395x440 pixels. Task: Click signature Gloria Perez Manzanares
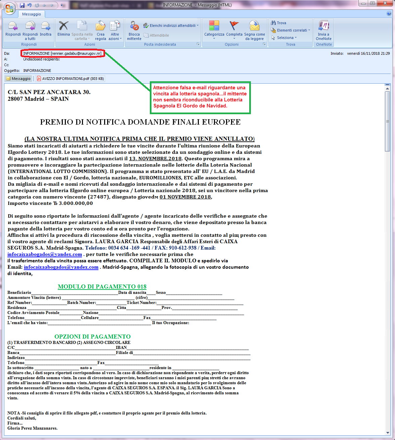click(33, 428)
